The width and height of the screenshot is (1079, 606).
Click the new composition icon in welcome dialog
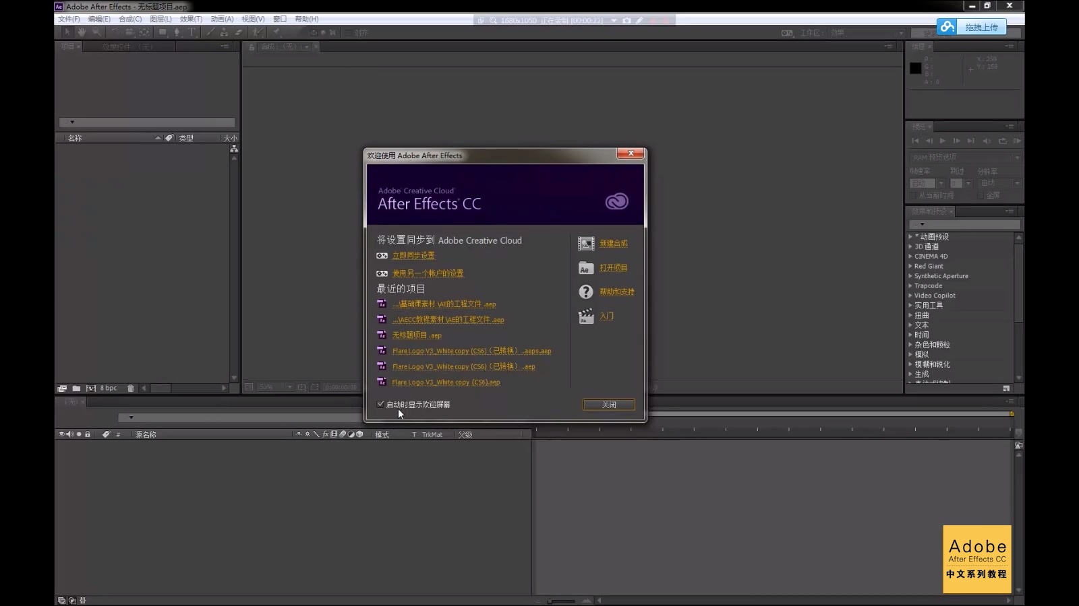pyautogui.click(x=586, y=243)
